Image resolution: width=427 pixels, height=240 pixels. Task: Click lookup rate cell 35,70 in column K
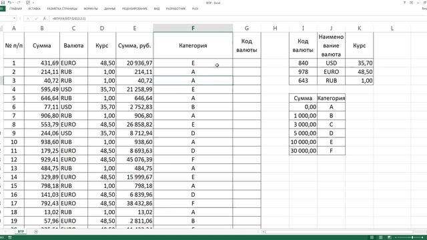coord(360,63)
